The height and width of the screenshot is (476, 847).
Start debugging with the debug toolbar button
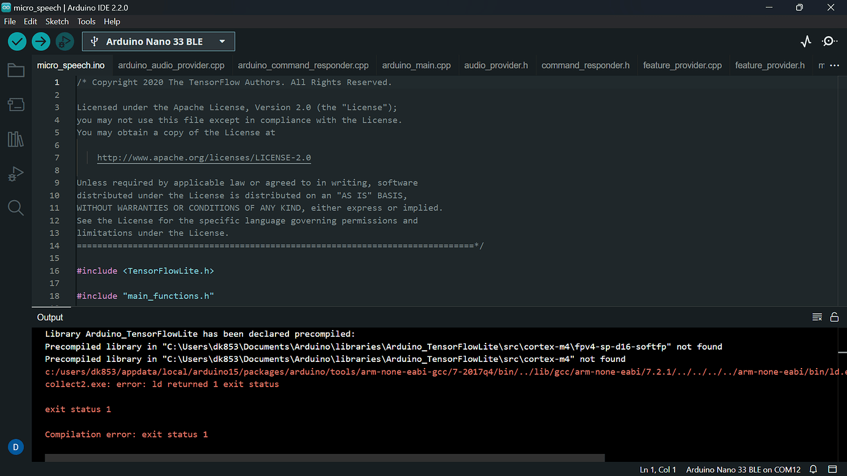64,42
